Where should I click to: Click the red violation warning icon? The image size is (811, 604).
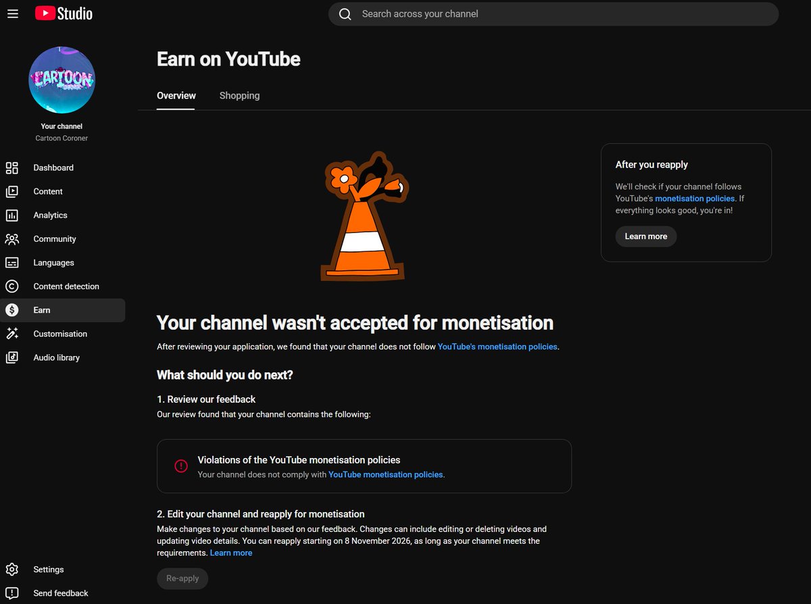click(x=180, y=466)
